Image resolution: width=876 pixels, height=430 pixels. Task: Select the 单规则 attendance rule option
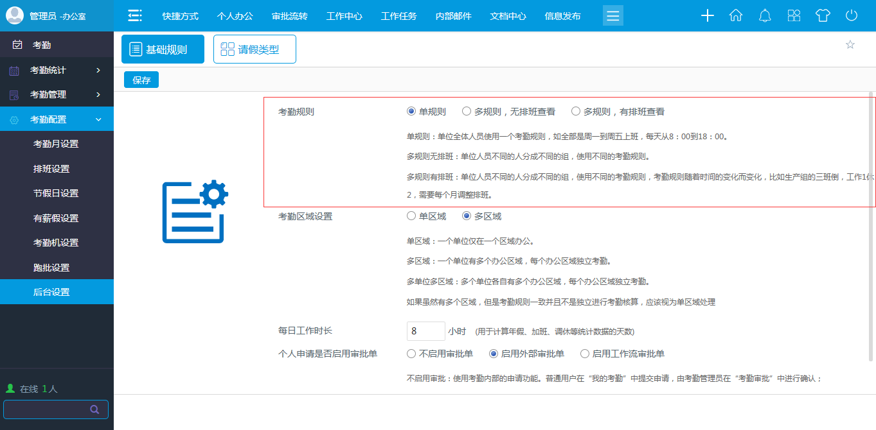[x=411, y=110]
